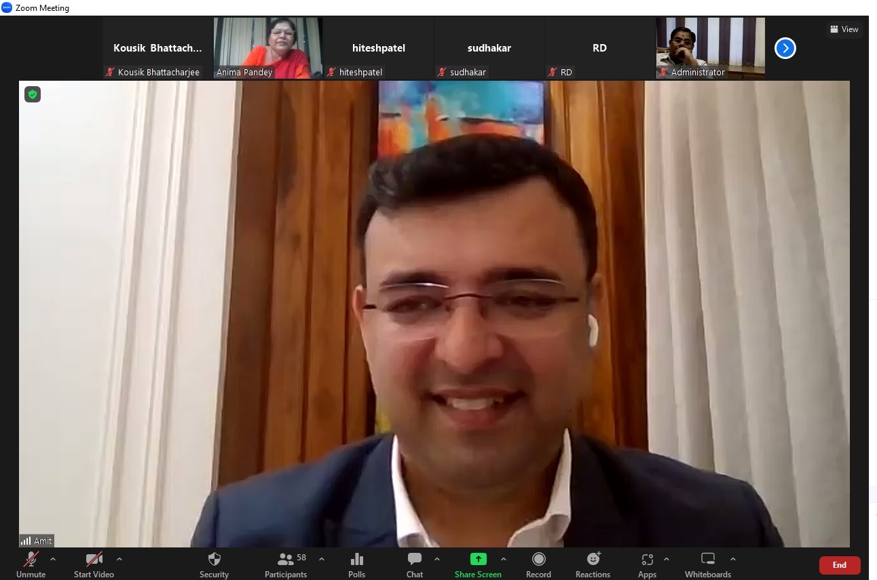
Task: Open audio options arrow next to Unmute
Action: tap(53, 559)
